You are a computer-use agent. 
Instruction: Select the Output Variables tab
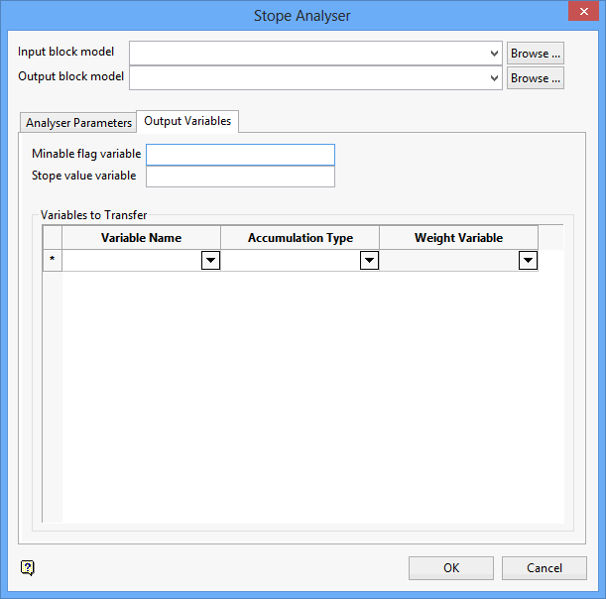pyautogui.click(x=187, y=121)
